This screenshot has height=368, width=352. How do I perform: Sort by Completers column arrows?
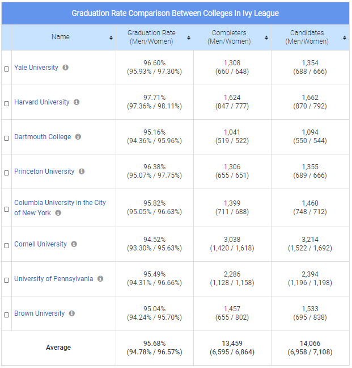point(266,37)
